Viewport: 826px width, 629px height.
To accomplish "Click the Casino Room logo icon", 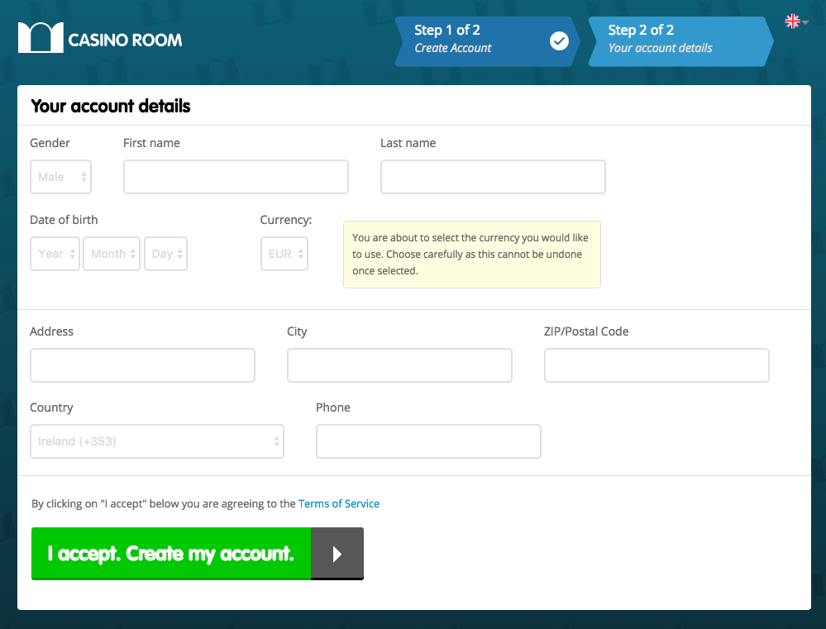I will [x=41, y=38].
